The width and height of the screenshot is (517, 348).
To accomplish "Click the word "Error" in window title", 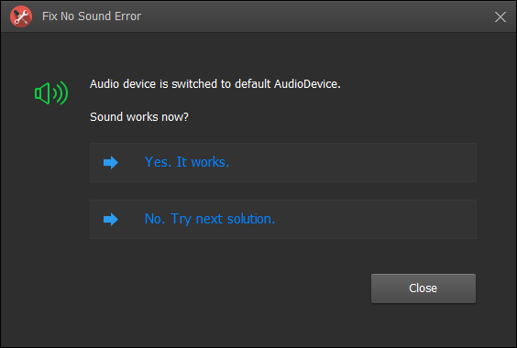I will coord(127,16).
